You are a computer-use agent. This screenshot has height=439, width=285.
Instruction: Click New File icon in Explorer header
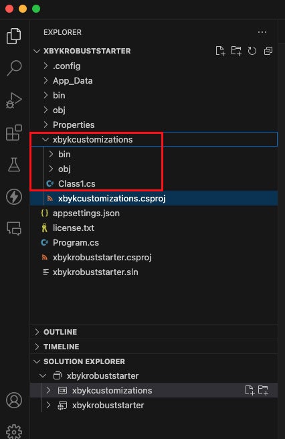click(x=220, y=51)
